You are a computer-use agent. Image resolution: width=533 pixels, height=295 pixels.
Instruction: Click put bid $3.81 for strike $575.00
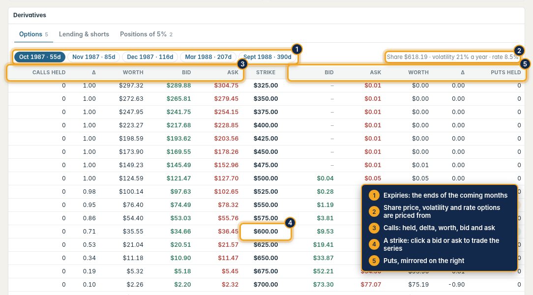[326, 218]
